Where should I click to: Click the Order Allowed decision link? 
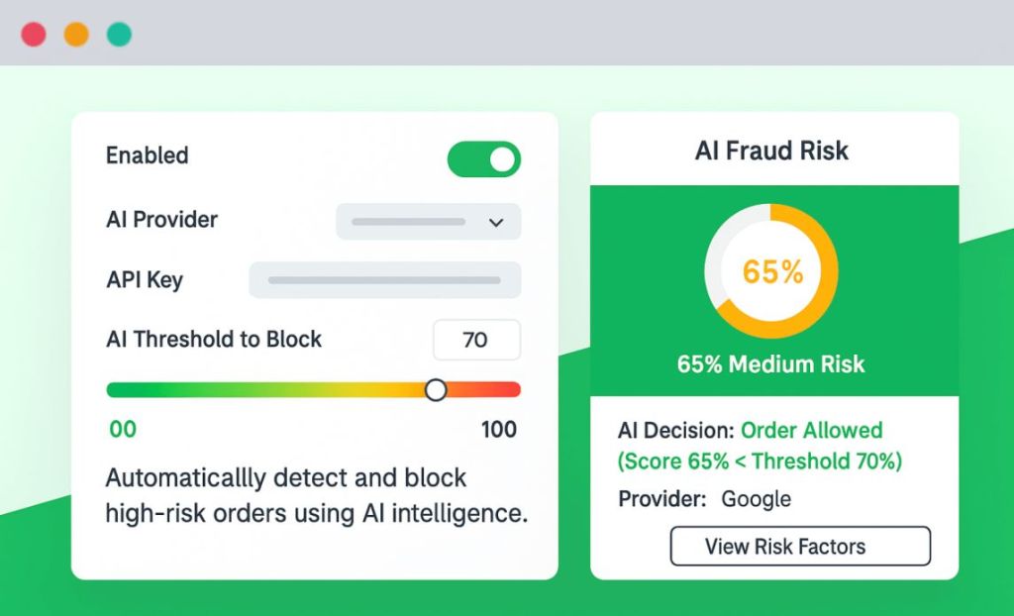pos(810,430)
